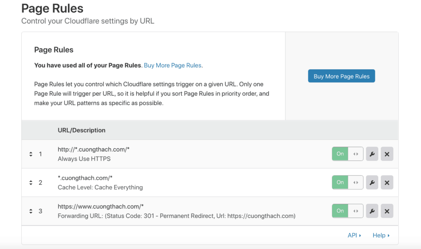Select the *.cuongthach.com/* rule URL
The width and height of the screenshot is (421, 249).
85,178
